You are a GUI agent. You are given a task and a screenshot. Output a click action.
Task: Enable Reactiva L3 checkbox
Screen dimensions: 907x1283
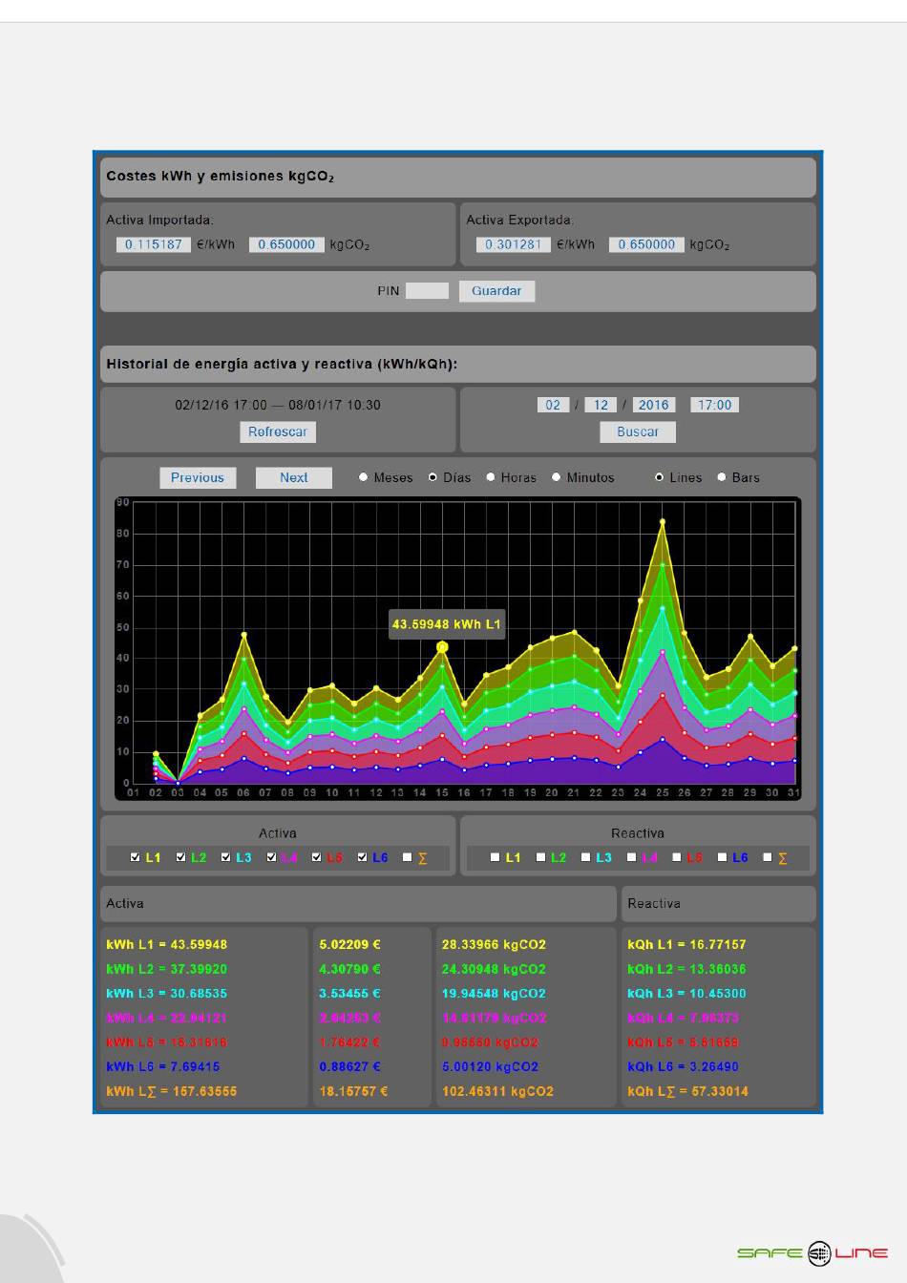click(586, 857)
